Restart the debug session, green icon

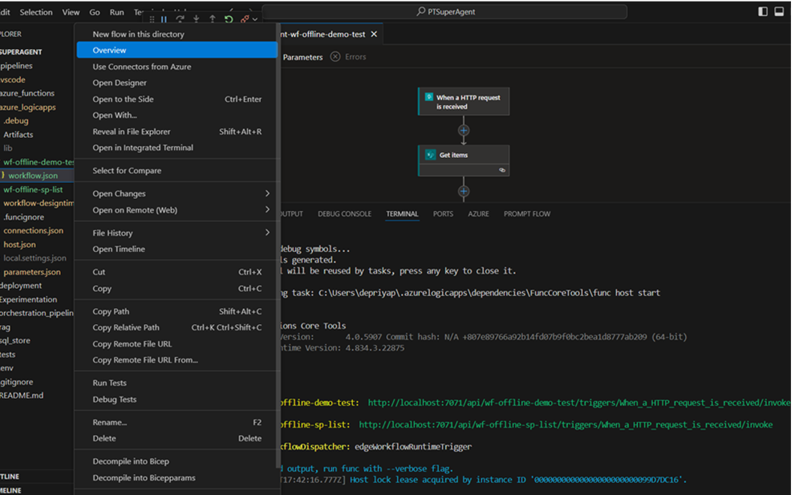(229, 19)
